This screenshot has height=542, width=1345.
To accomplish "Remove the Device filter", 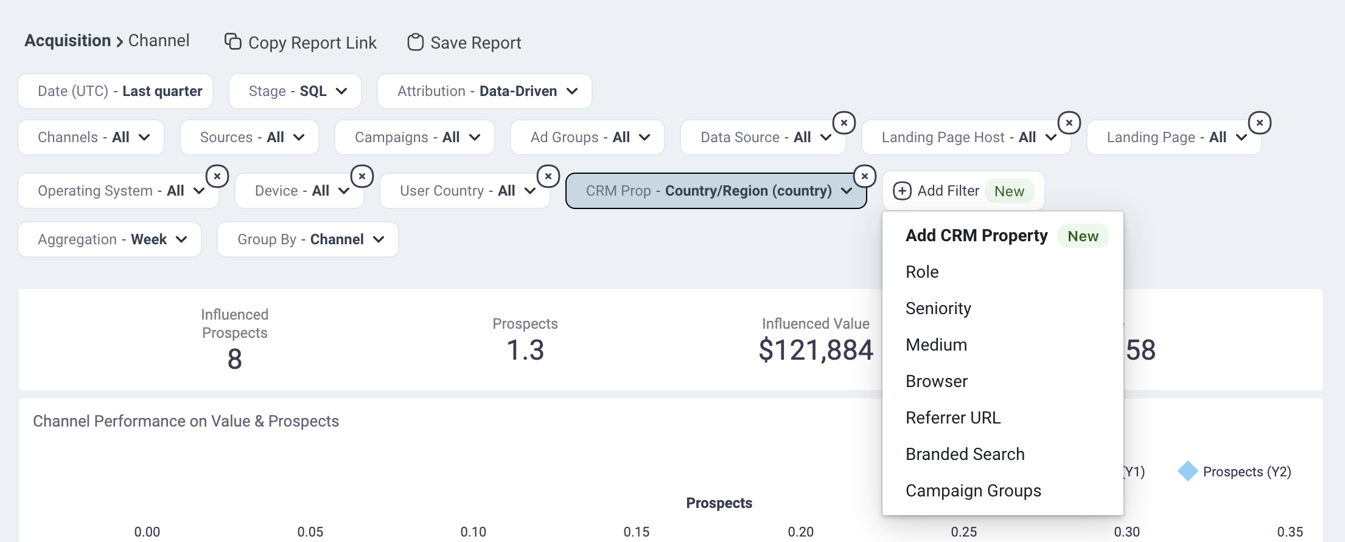I will pyautogui.click(x=362, y=176).
